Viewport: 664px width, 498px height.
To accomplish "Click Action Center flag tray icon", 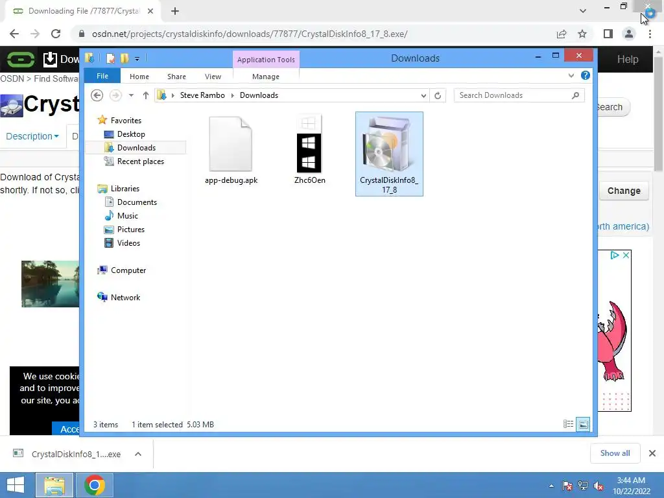I will pos(567,486).
